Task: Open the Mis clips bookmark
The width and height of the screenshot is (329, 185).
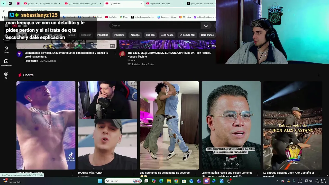Action: [185, 17]
